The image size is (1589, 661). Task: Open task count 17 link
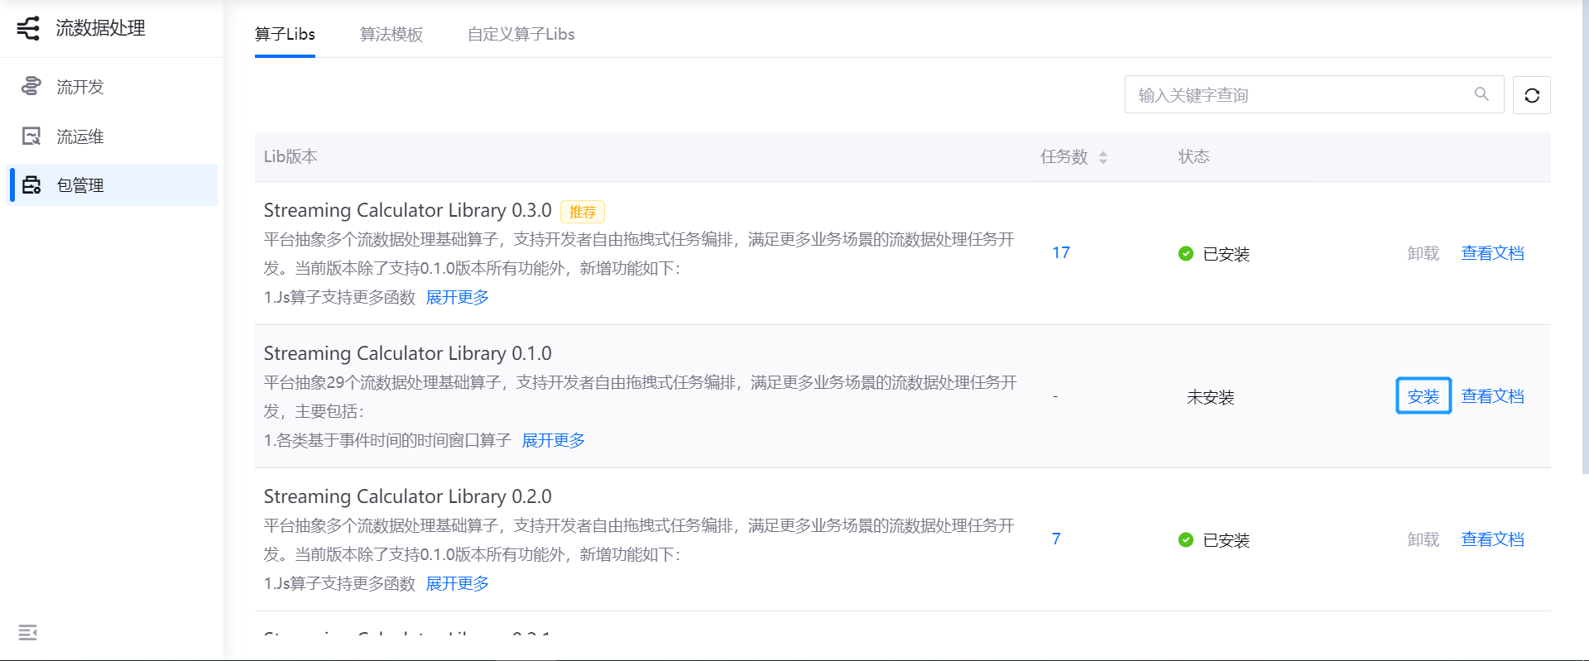pos(1061,252)
